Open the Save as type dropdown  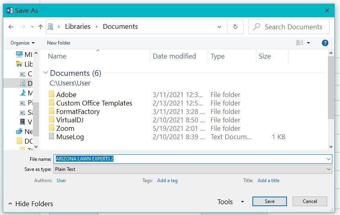pyautogui.click(x=193, y=169)
